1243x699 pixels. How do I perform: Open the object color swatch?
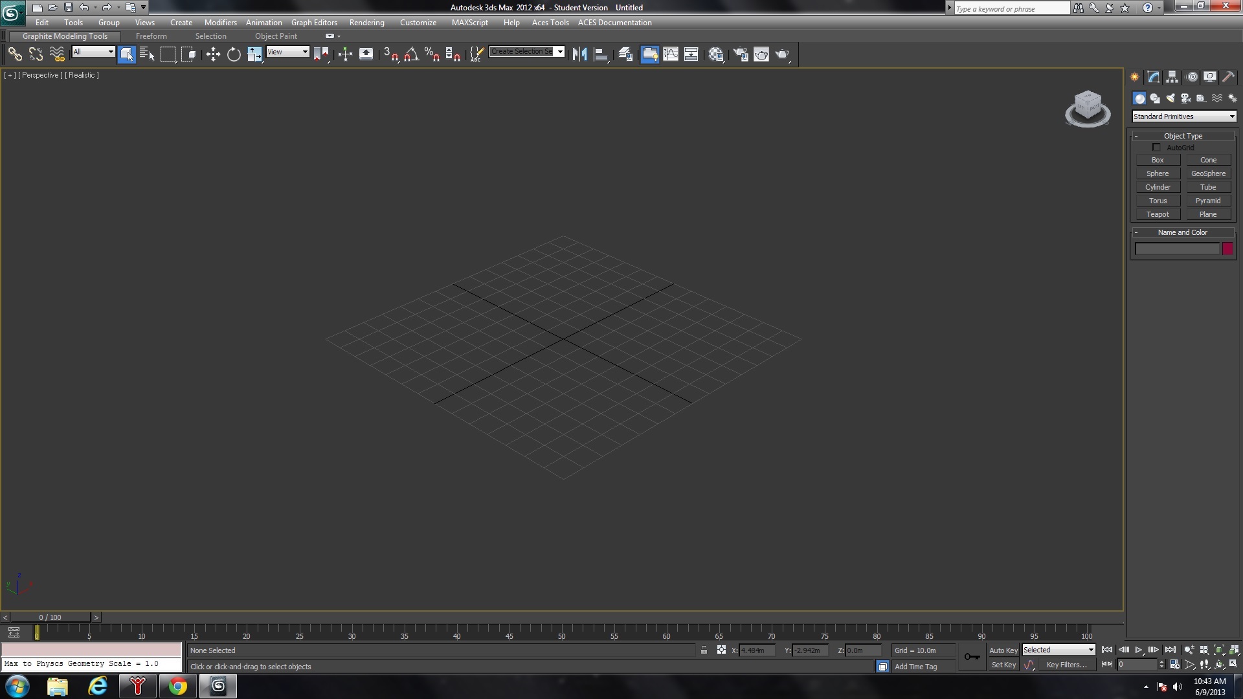(1227, 249)
